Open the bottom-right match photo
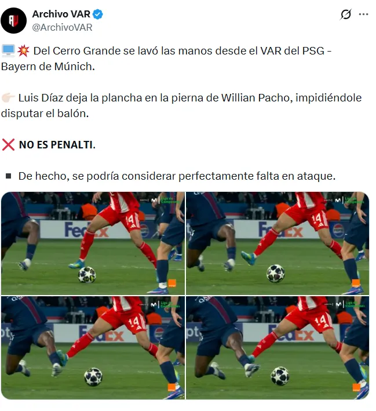The height and width of the screenshot is (411, 376). coord(278,348)
